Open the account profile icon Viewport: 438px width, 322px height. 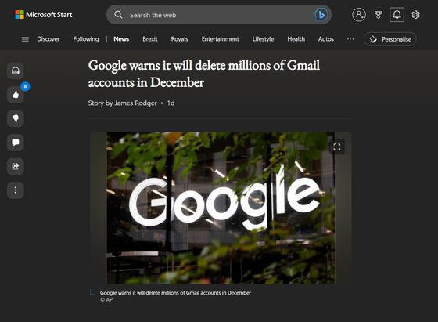(359, 15)
